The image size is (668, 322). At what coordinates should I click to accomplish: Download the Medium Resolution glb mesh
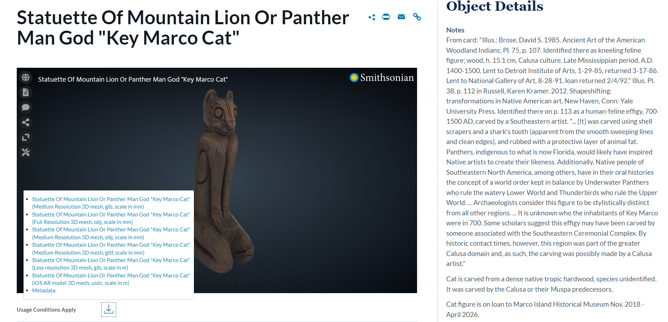click(111, 203)
